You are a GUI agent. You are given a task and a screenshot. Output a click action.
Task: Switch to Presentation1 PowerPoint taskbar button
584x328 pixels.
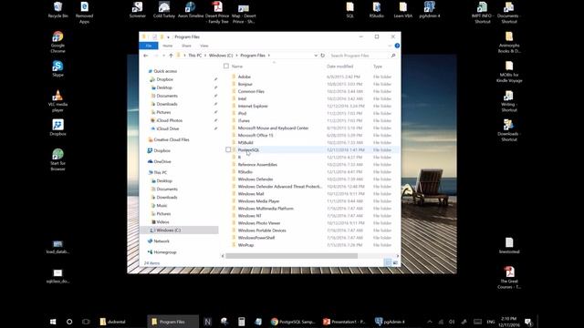click(344, 322)
